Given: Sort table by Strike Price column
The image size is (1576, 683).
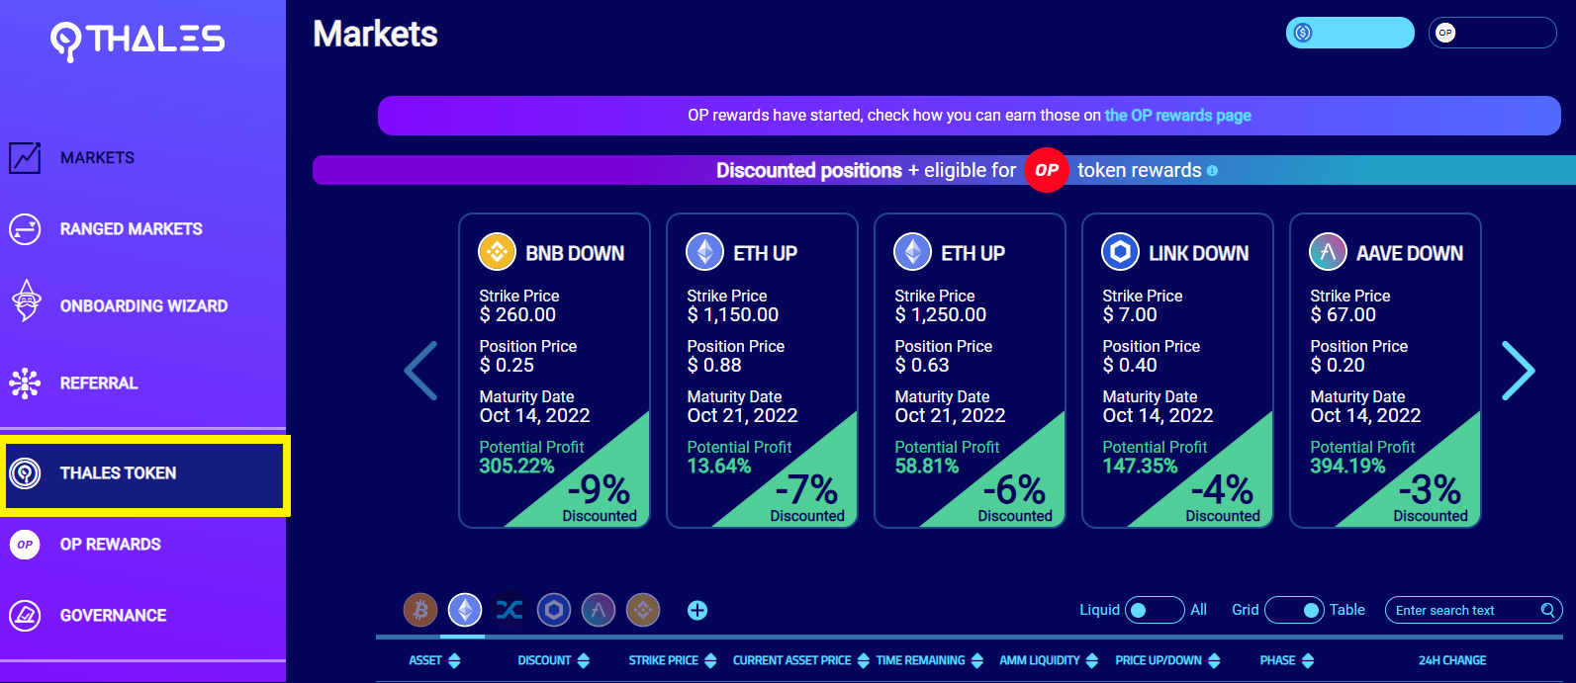Looking at the screenshot, I should pos(673,660).
